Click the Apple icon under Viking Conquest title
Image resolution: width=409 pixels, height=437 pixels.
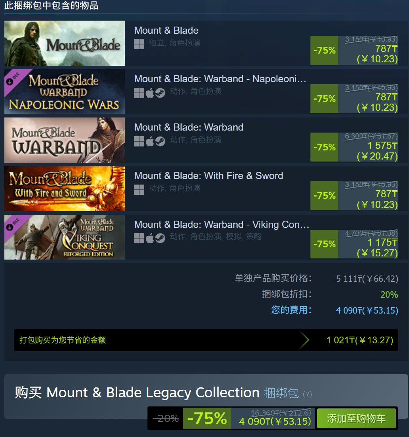click(149, 238)
